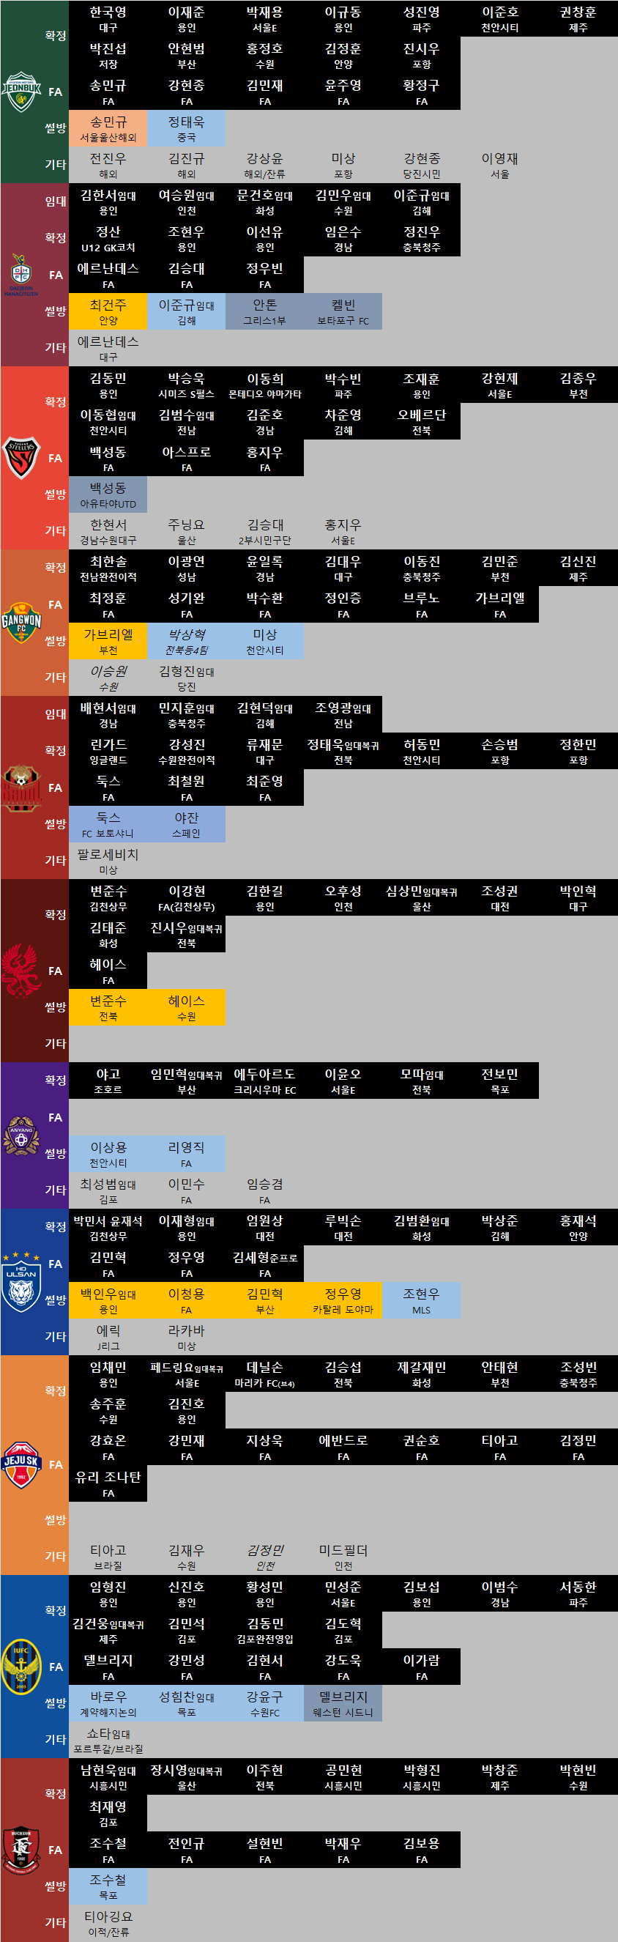The width and height of the screenshot is (618, 1942).
Task: Click the Gangwon FC logo
Action: tap(21, 622)
